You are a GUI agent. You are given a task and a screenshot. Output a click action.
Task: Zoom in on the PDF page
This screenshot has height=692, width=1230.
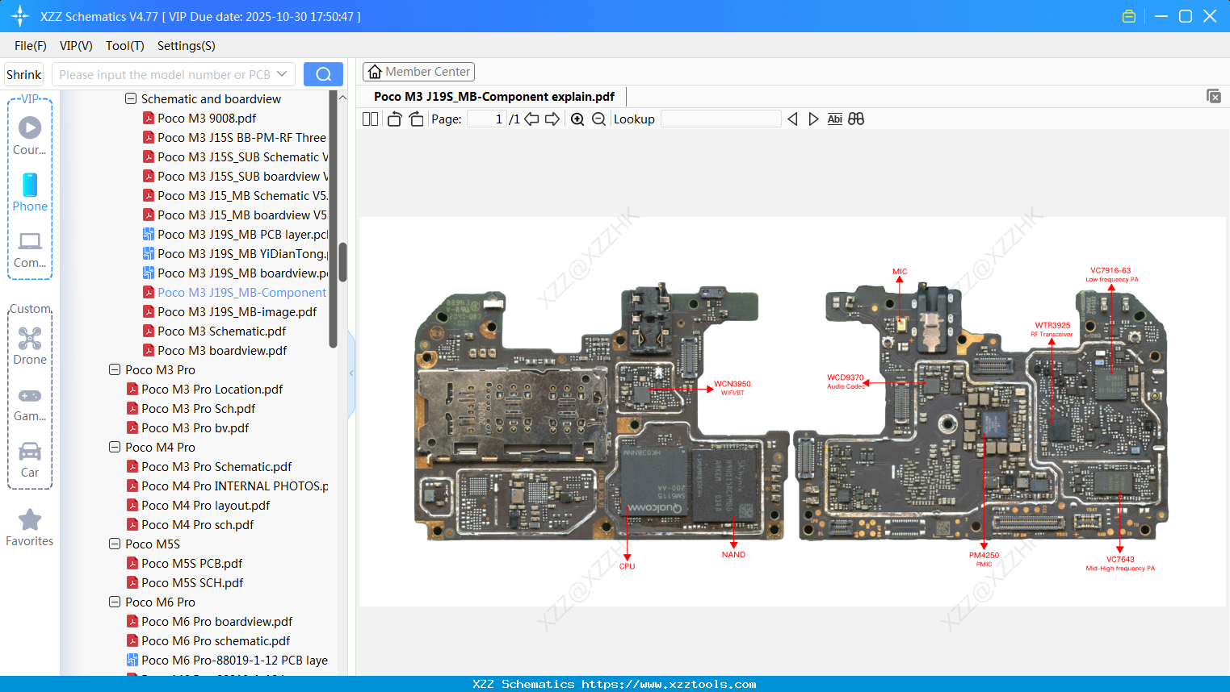(577, 119)
